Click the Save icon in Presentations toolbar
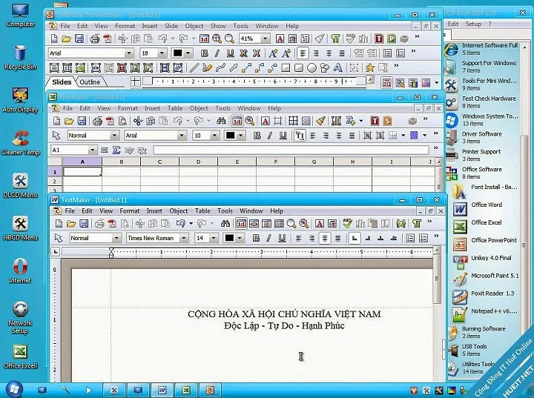The height and width of the screenshot is (398, 534). point(79,39)
